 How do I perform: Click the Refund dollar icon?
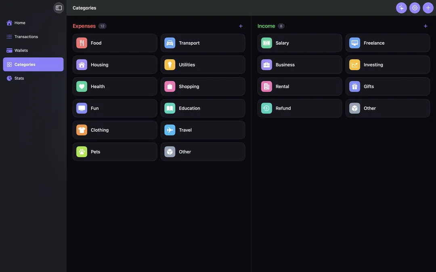[x=266, y=108]
